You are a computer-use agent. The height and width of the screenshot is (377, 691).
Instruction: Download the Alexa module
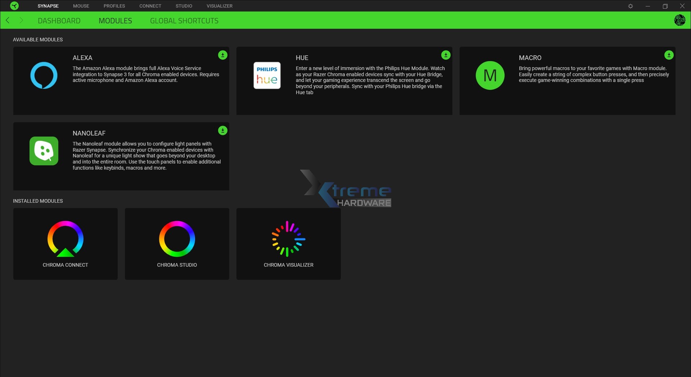pyautogui.click(x=223, y=55)
